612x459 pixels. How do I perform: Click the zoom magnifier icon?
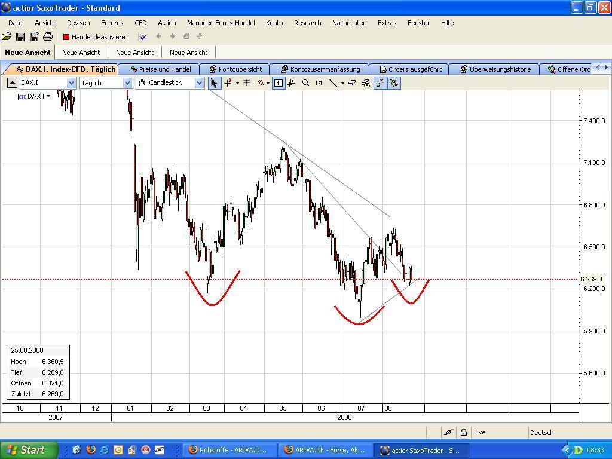(x=305, y=82)
